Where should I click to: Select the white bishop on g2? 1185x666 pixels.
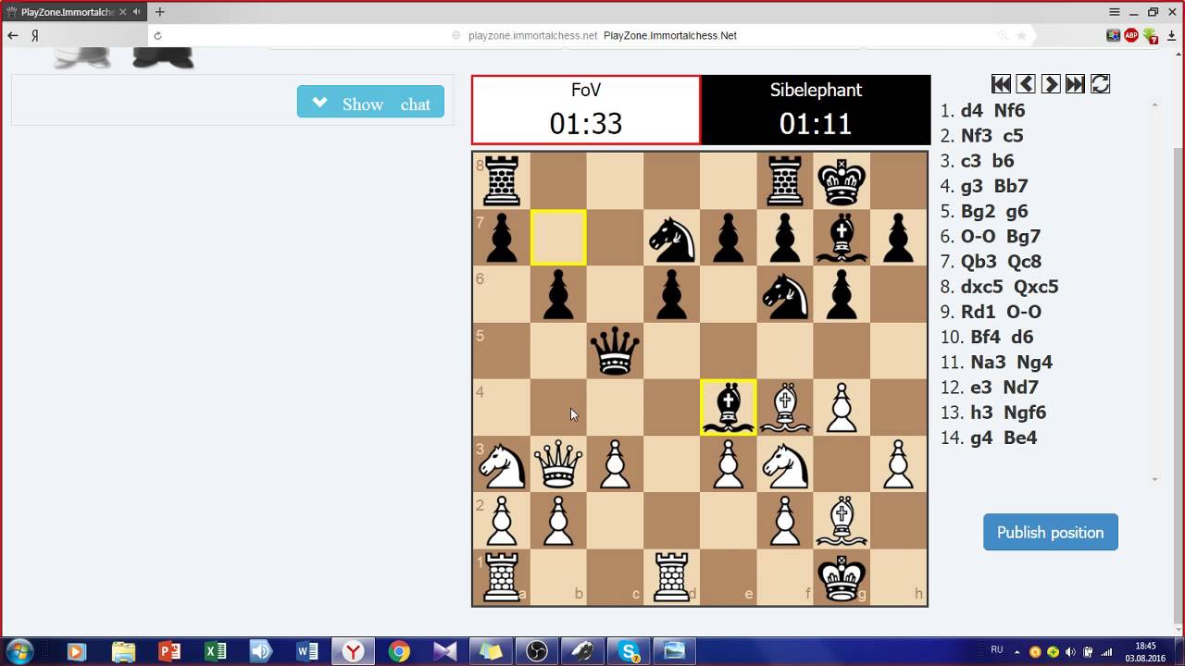click(x=842, y=521)
